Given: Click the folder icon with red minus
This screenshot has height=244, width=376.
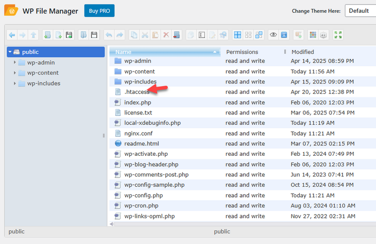Looking at the screenshot, I should (x=177, y=35).
